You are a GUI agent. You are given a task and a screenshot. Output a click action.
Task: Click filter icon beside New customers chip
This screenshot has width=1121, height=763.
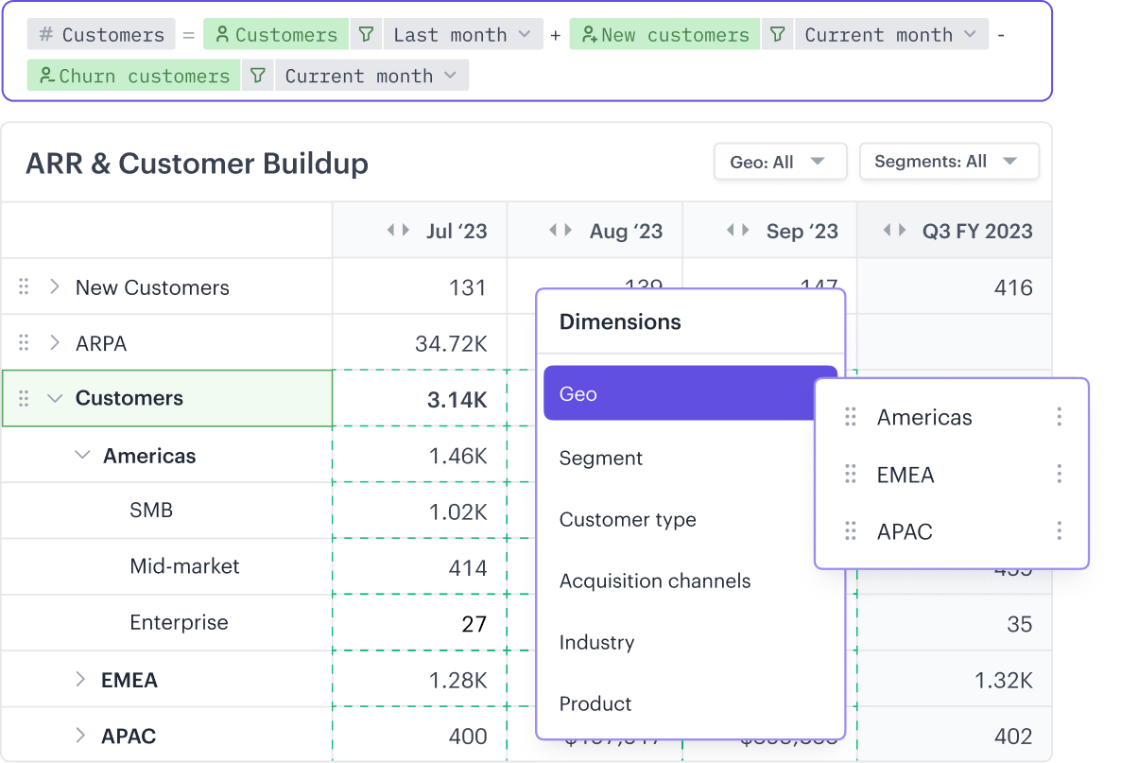pos(777,35)
